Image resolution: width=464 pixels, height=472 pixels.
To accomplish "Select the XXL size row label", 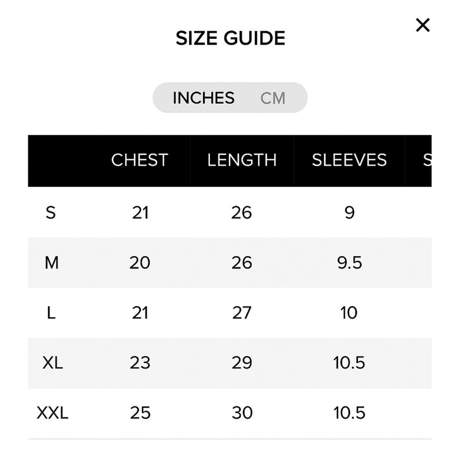I will (52, 413).
